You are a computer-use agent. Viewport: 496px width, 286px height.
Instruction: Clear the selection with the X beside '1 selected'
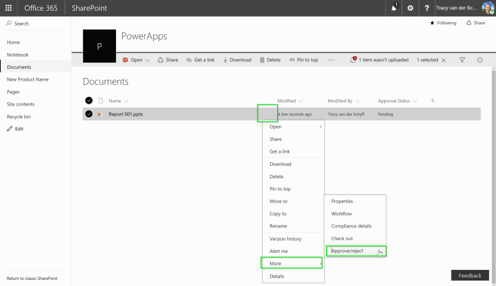point(443,60)
